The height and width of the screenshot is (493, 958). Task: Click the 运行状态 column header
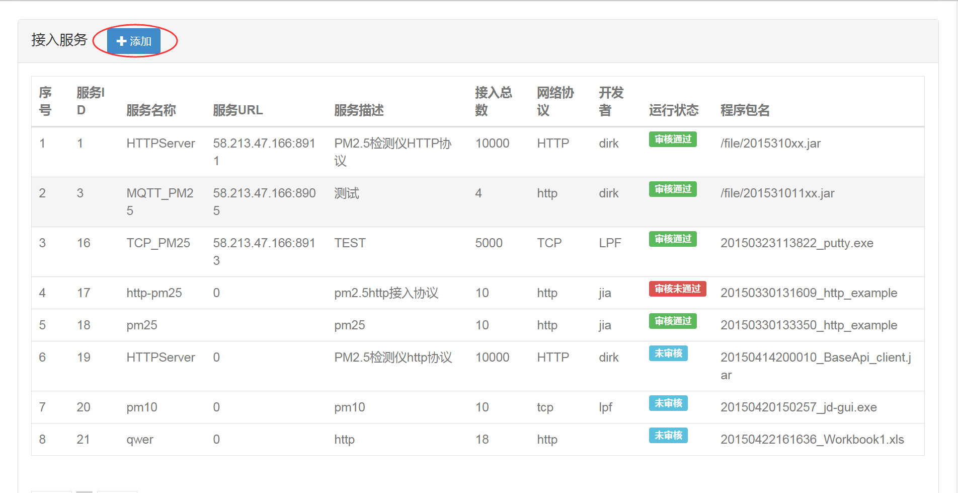[x=673, y=110]
